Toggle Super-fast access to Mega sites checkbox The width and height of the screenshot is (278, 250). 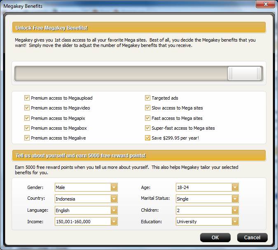tap(147, 128)
